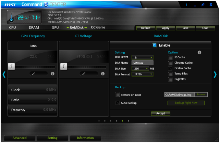The image size is (220, 143).
Task: Click the GPU Frequency ratio slider handle
Action: (11, 66)
